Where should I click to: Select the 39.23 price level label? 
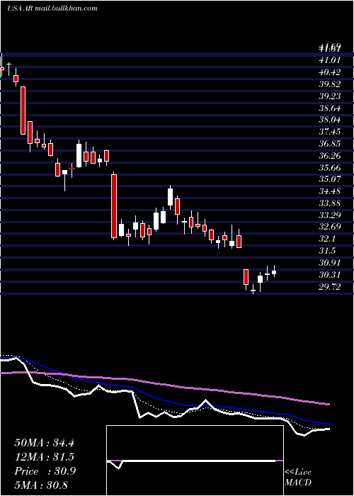coord(329,96)
